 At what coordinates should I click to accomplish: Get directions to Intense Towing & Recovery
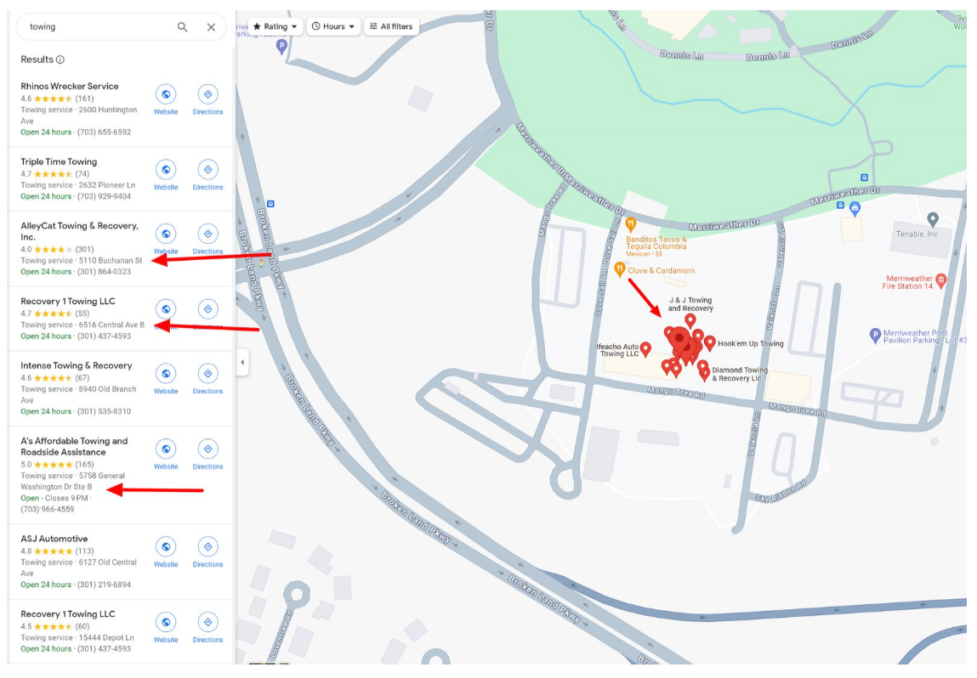coord(207,374)
